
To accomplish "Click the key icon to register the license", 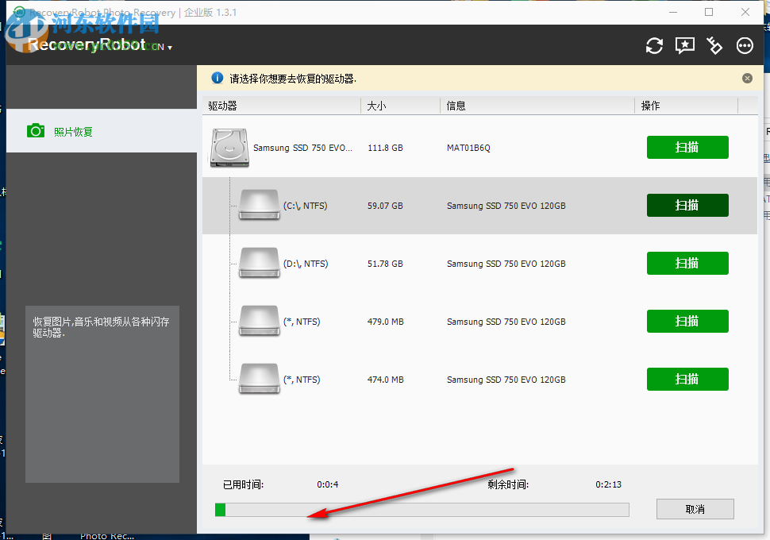I will point(714,45).
